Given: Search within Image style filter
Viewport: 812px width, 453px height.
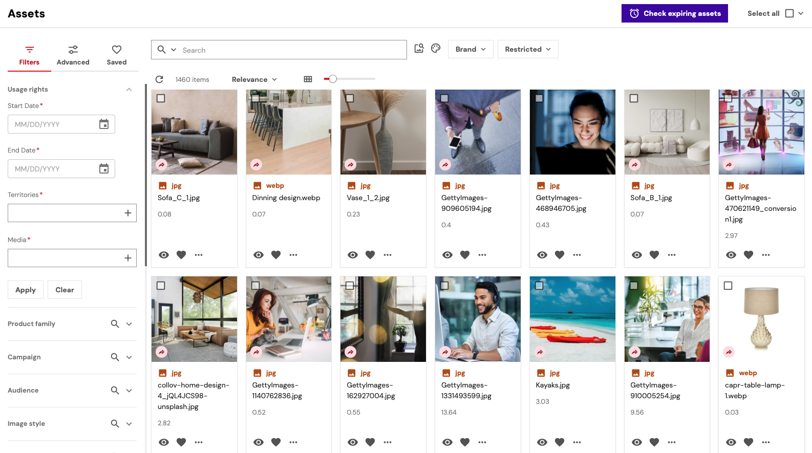Looking at the screenshot, I should pyautogui.click(x=115, y=424).
